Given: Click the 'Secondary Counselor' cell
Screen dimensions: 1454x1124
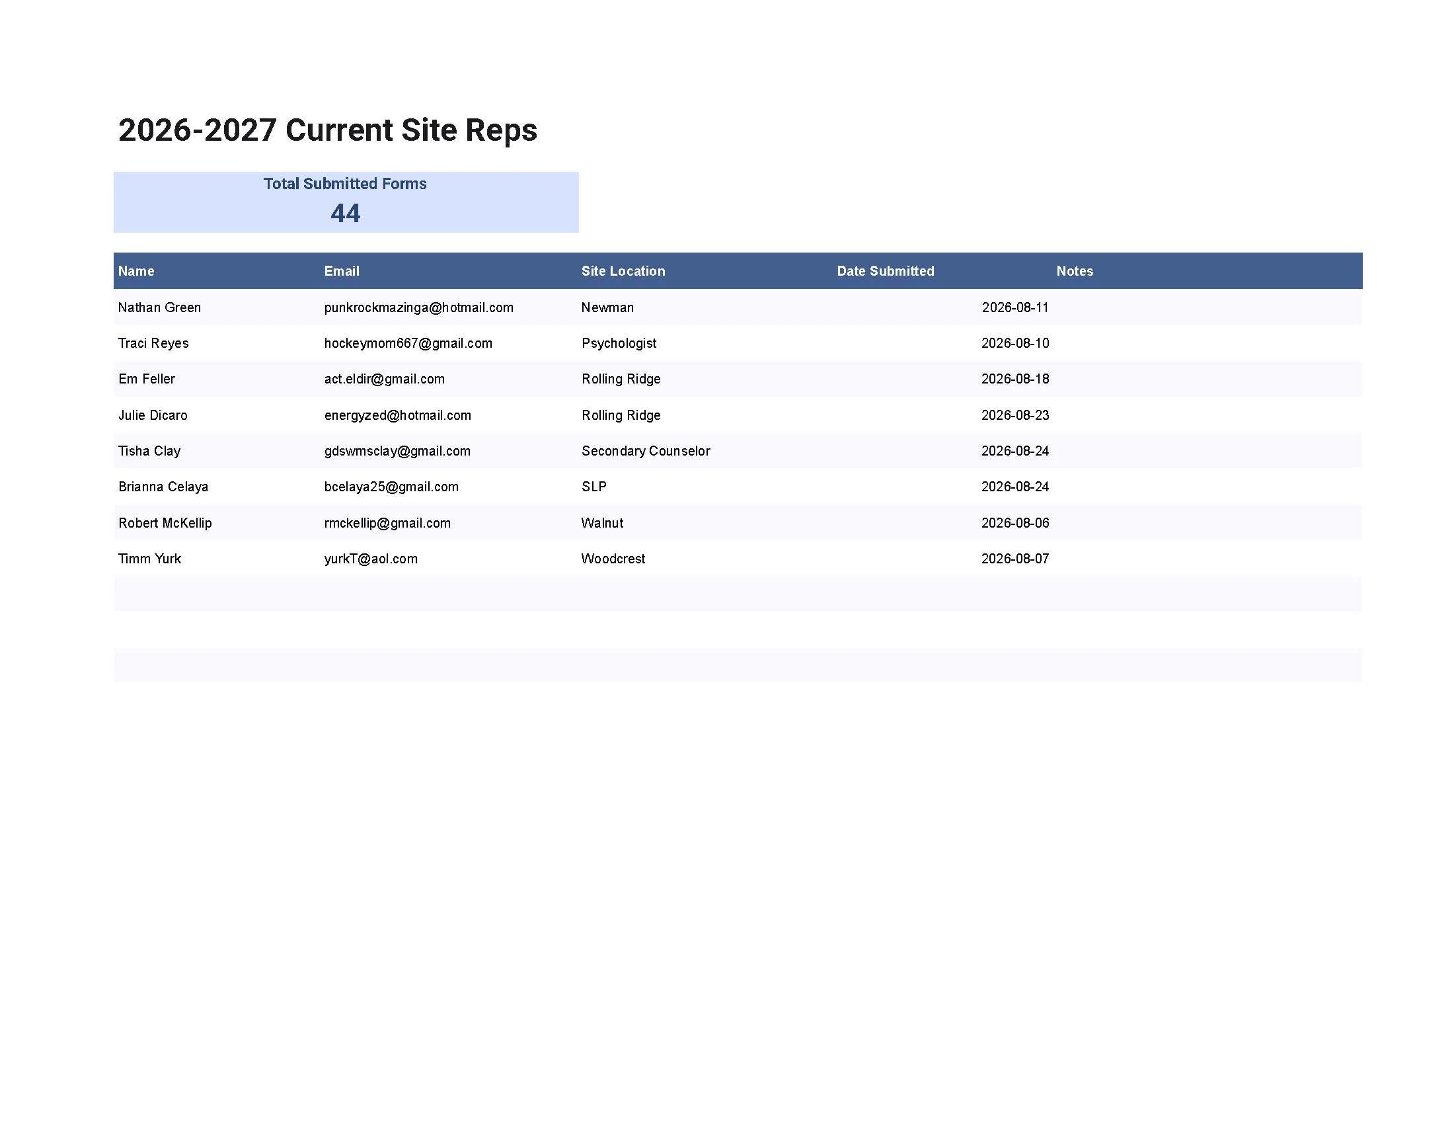Looking at the screenshot, I should 646,451.
